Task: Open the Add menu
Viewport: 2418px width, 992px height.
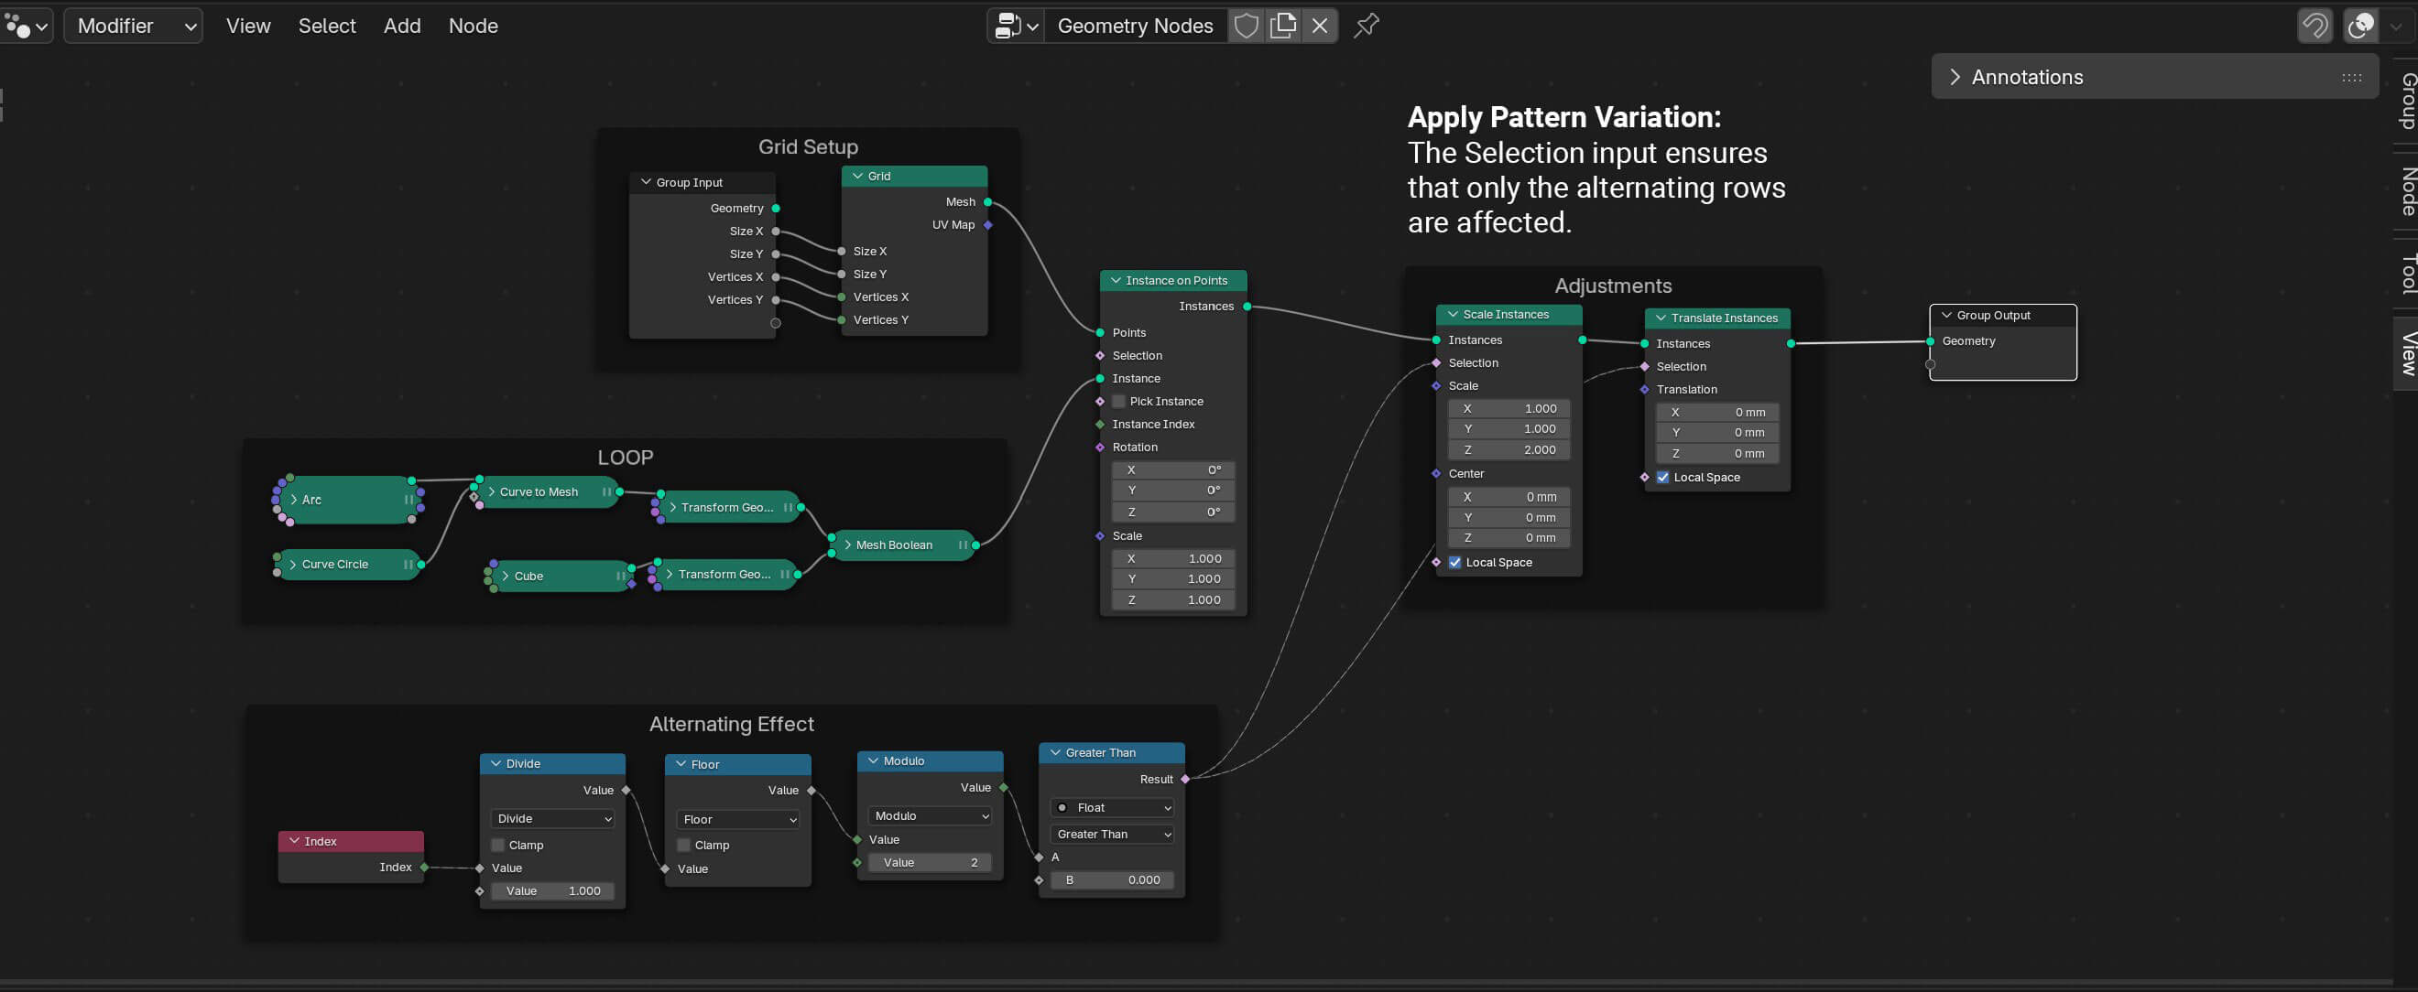Action: coord(402,27)
